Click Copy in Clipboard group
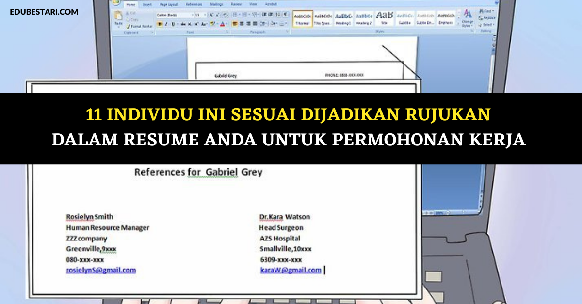The height and width of the screenshot is (304, 582). [x=132, y=20]
